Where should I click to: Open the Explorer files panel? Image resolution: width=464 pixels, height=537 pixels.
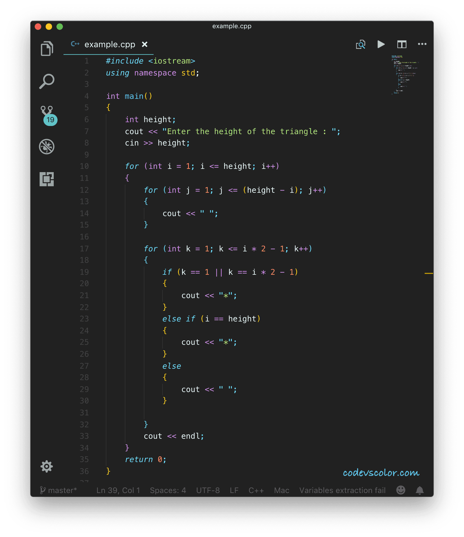(x=47, y=49)
